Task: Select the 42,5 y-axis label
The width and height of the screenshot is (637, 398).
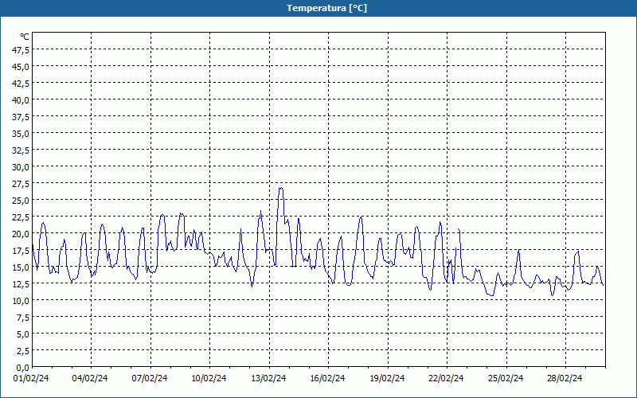Action: [x=21, y=84]
